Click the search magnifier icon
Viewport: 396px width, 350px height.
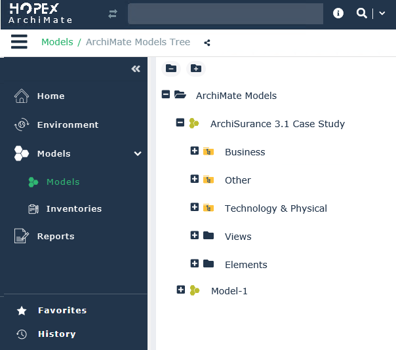click(x=361, y=13)
